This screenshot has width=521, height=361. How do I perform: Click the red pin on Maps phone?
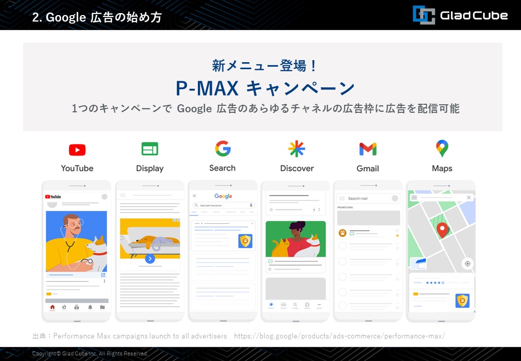[442, 230]
